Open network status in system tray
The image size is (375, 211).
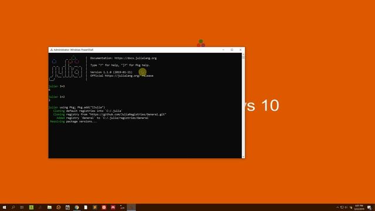342,207
